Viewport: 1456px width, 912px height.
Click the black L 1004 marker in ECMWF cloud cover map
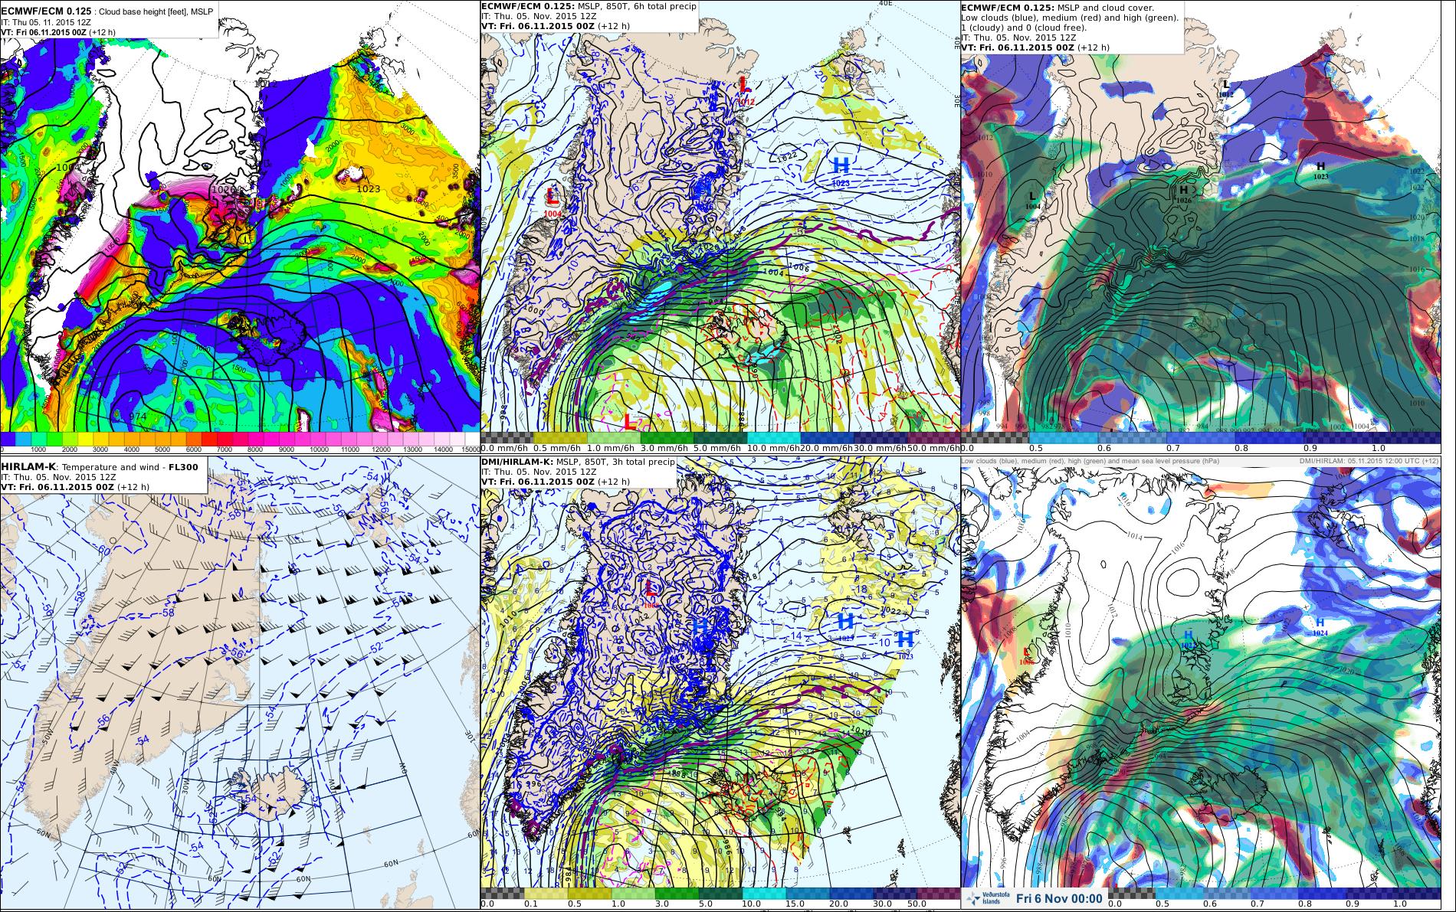pyautogui.click(x=1032, y=200)
